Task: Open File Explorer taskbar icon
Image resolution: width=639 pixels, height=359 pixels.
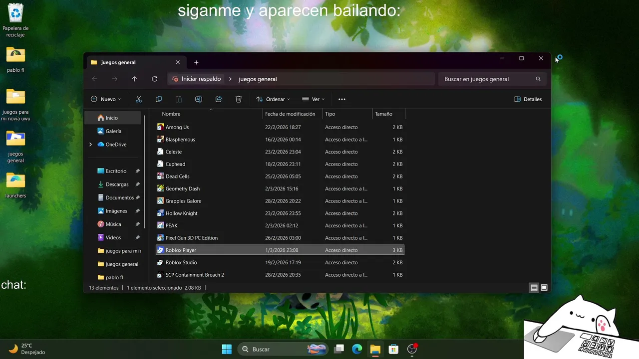Action: pyautogui.click(x=375, y=349)
